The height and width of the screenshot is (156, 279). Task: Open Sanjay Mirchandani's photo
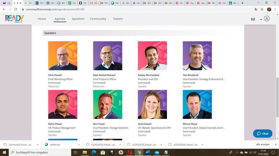coord(152,56)
